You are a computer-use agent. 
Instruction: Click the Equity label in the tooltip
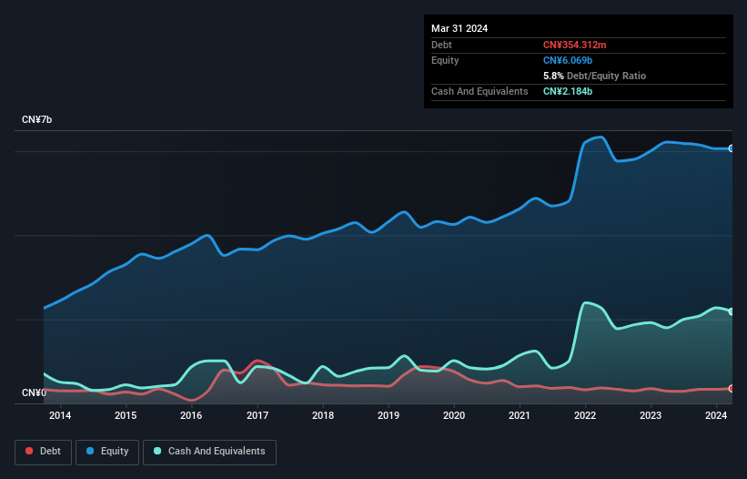tap(445, 60)
